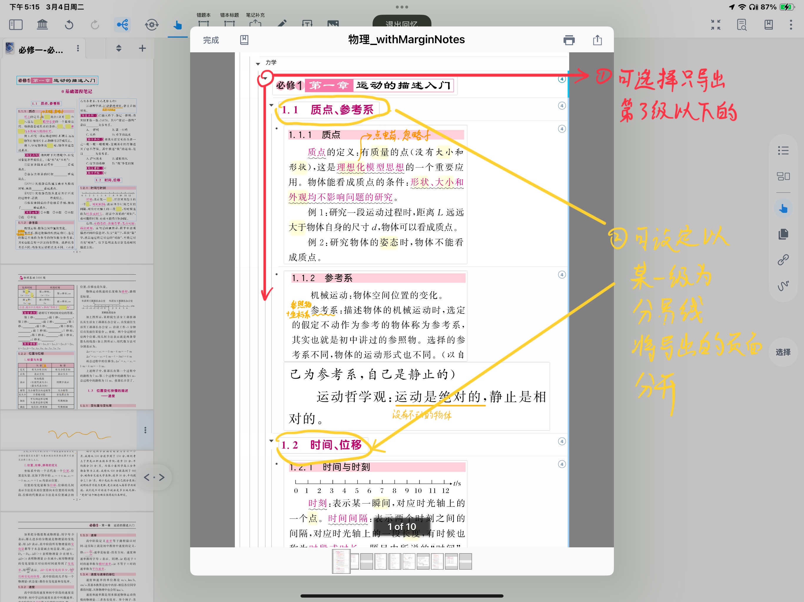The width and height of the screenshot is (804, 602).
Task: Select the sixth page thumbnail
Action: [409, 561]
